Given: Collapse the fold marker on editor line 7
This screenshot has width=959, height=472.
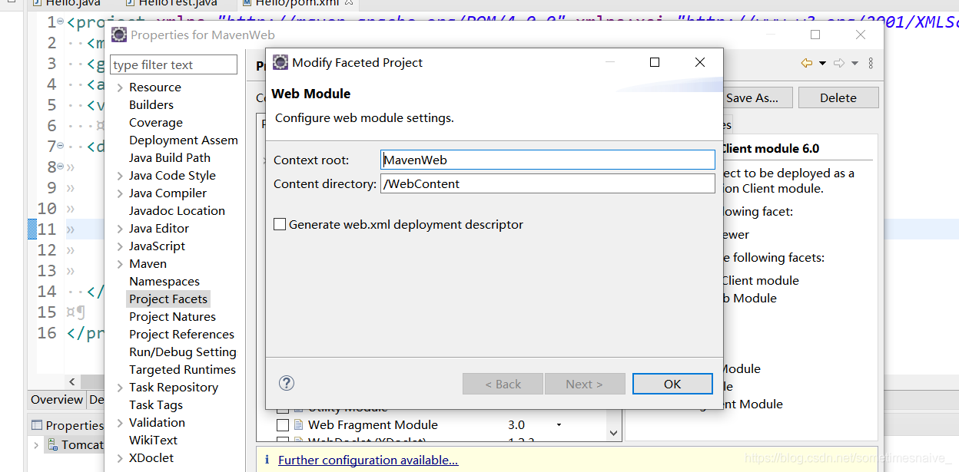Looking at the screenshot, I should [61, 147].
